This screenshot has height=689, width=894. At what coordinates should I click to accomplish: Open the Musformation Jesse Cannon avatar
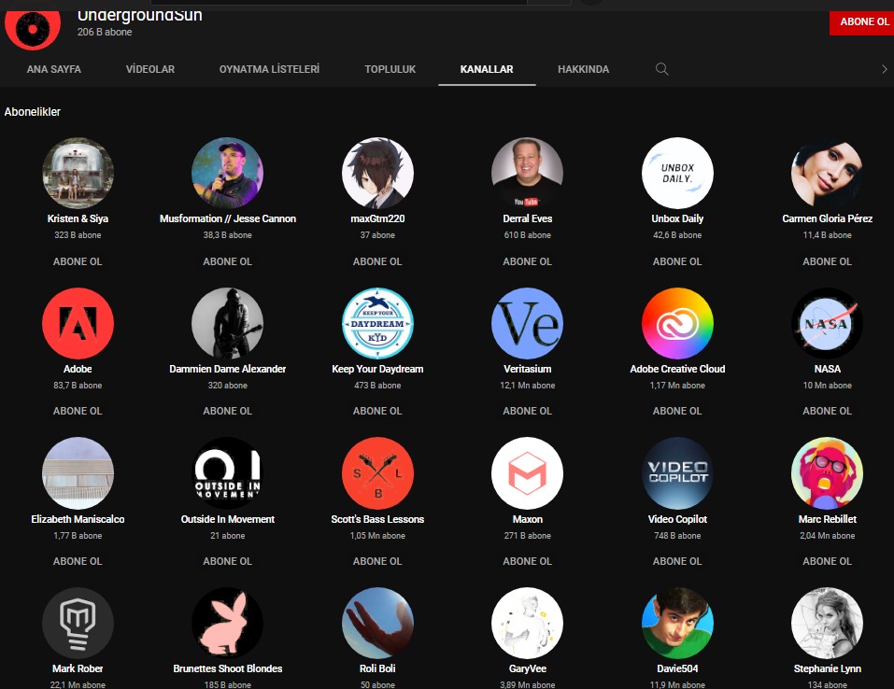[228, 173]
